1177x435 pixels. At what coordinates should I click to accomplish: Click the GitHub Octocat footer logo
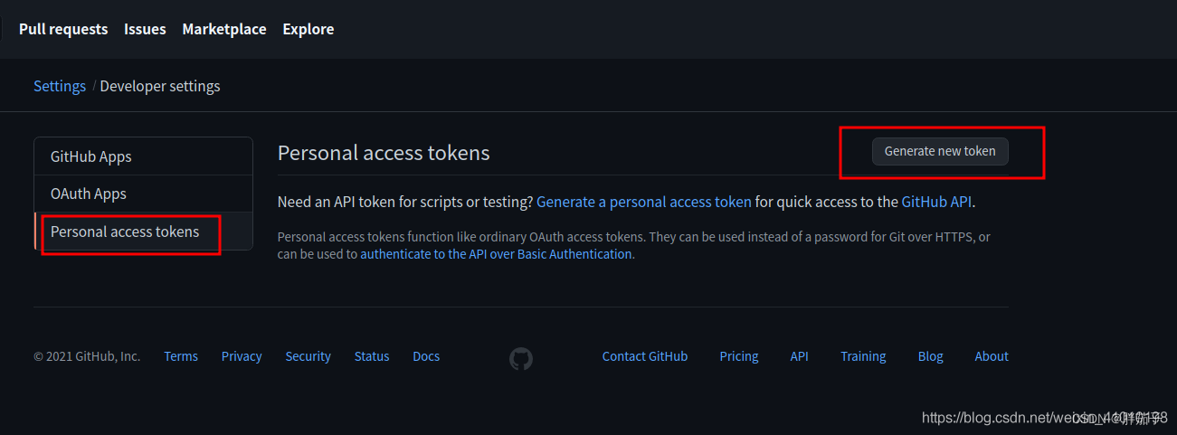coord(521,359)
